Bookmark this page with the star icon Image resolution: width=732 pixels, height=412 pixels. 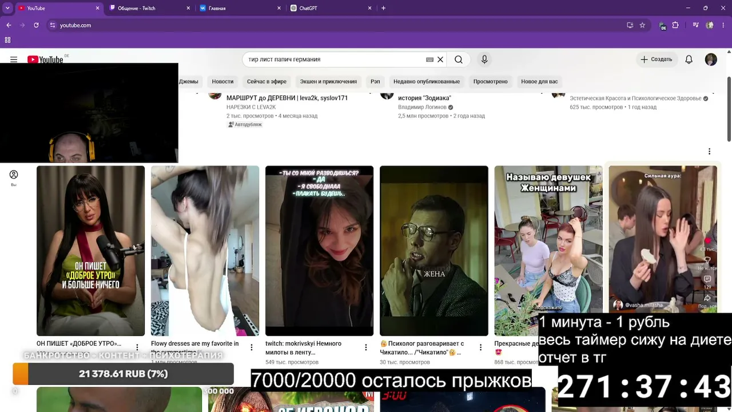tap(642, 25)
